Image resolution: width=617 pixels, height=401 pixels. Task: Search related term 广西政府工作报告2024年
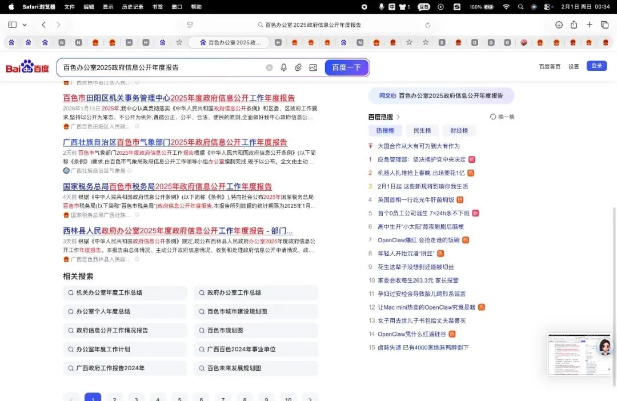point(125,368)
